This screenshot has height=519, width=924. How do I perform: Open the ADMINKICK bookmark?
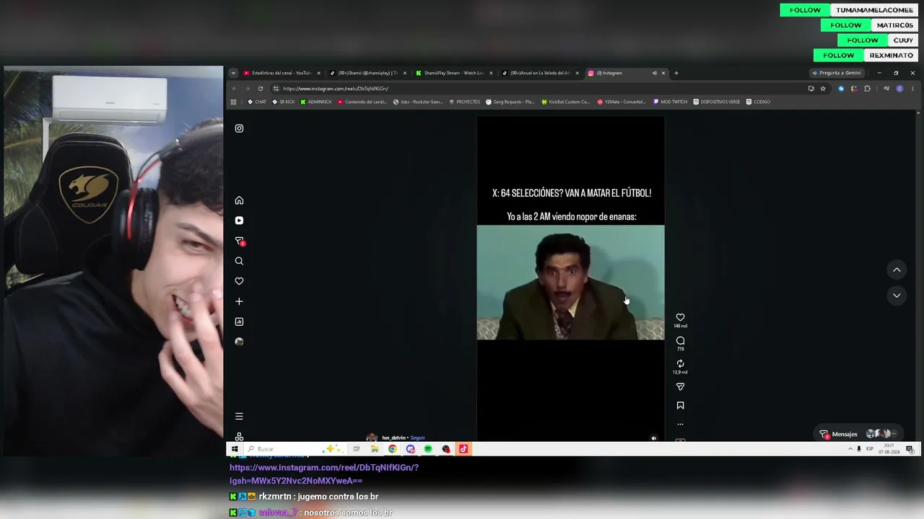(x=315, y=102)
